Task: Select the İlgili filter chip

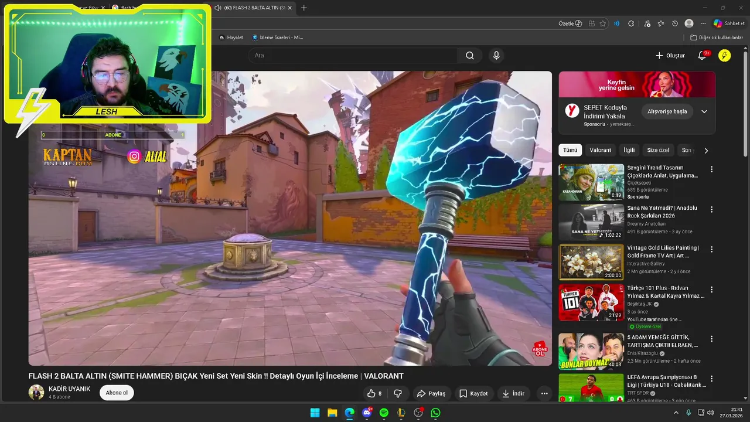Action: 629,150
